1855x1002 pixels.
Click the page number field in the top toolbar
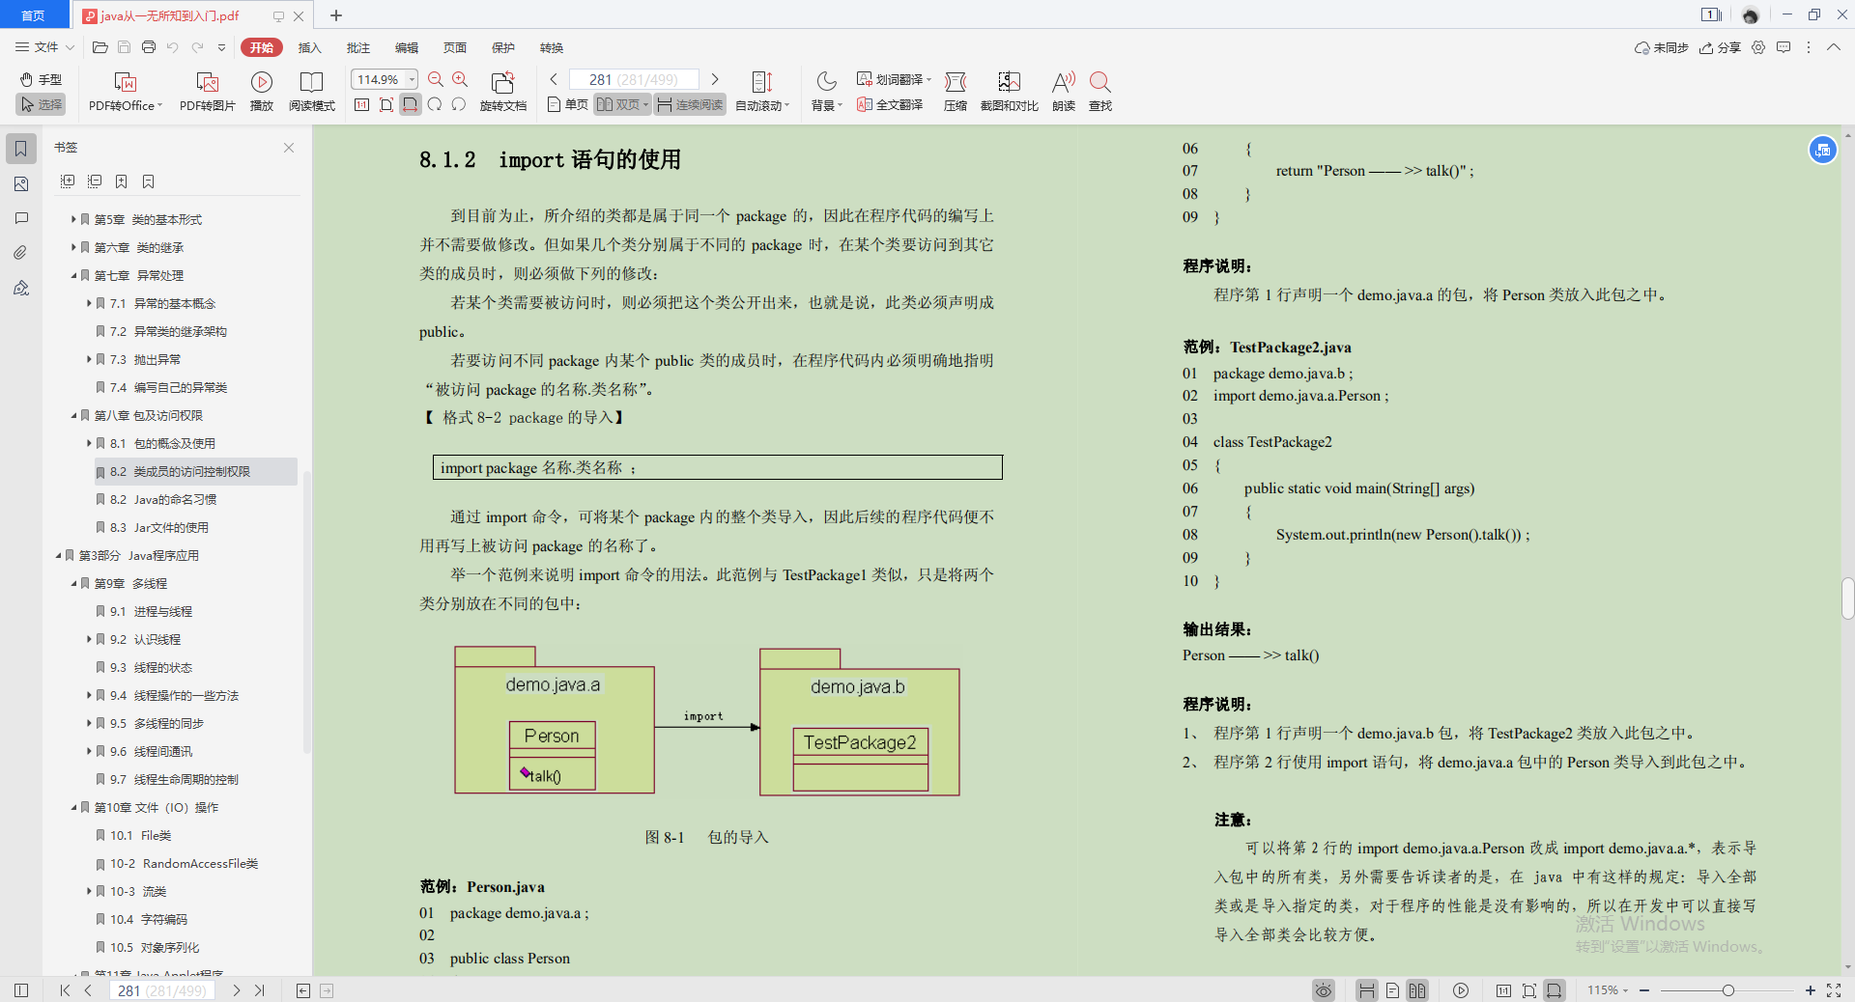(x=634, y=79)
